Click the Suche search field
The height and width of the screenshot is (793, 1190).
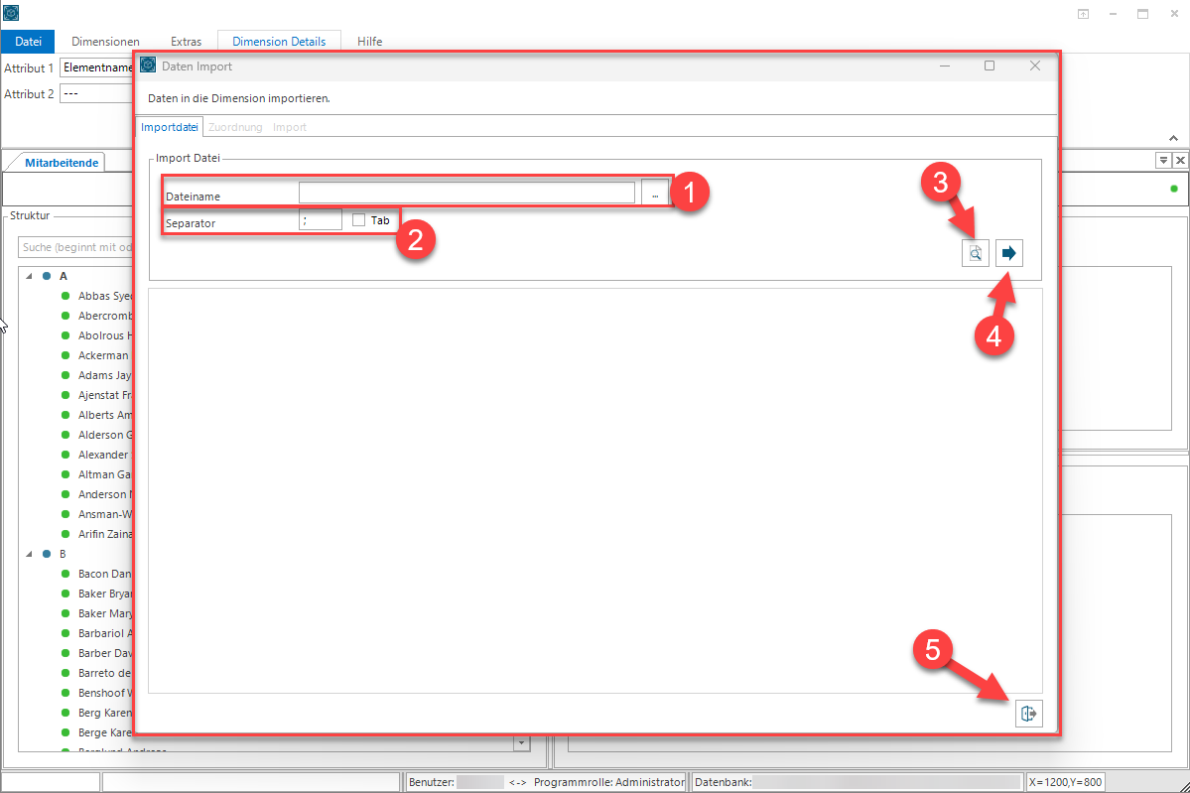coord(75,247)
